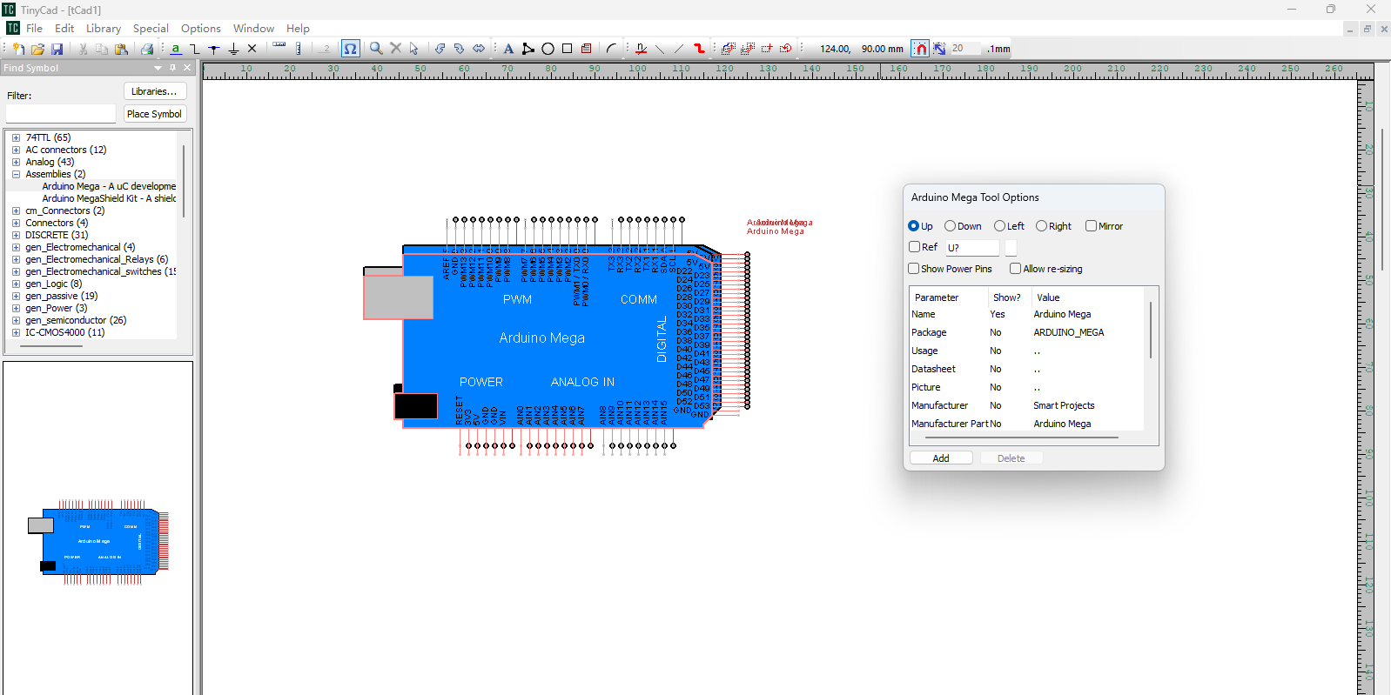
Task: Click the Save floppy disk icon
Action: click(x=57, y=50)
